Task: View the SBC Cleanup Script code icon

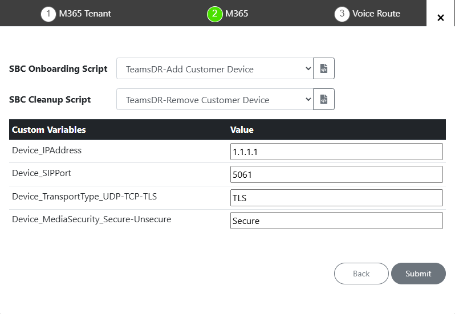Action: (x=324, y=99)
